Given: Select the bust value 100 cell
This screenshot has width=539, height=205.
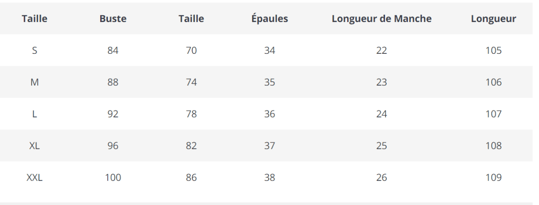Looking at the screenshot, I should pyautogui.click(x=113, y=178).
